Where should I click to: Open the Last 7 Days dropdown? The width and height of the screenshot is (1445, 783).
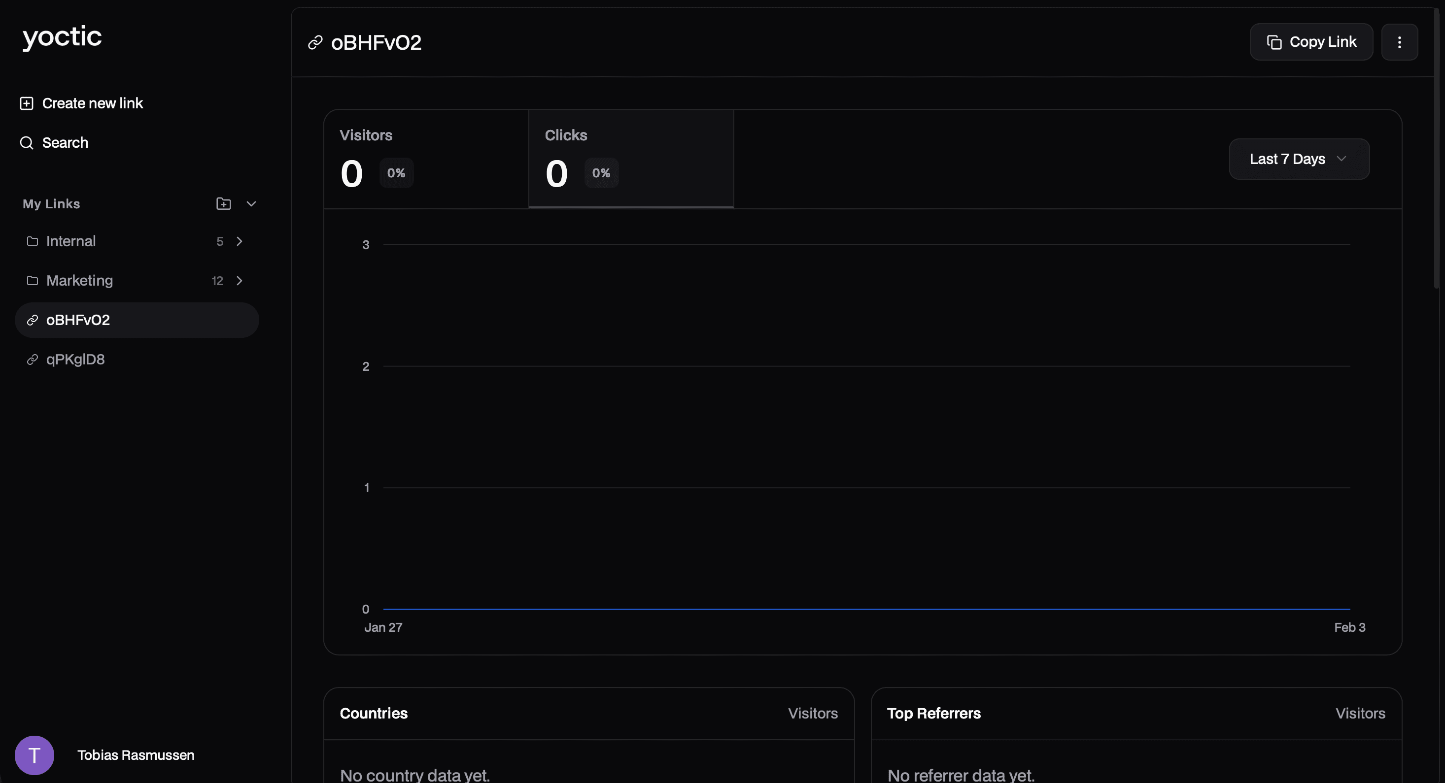click(1299, 159)
